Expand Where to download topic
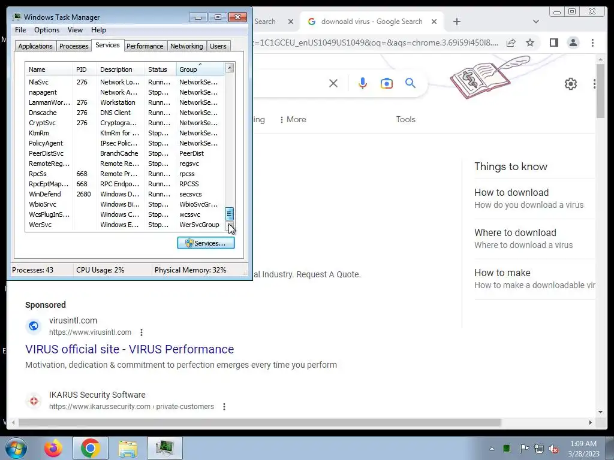The height and width of the screenshot is (460, 614). point(534,238)
